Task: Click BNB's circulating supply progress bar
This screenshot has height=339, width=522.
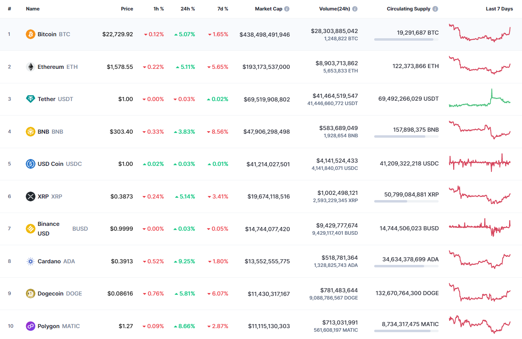Action: pyautogui.click(x=406, y=136)
